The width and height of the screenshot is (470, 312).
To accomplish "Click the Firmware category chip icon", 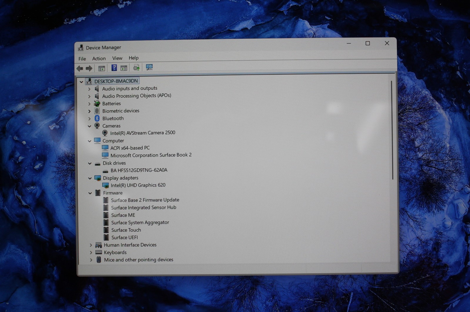I will (x=98, y=193).
